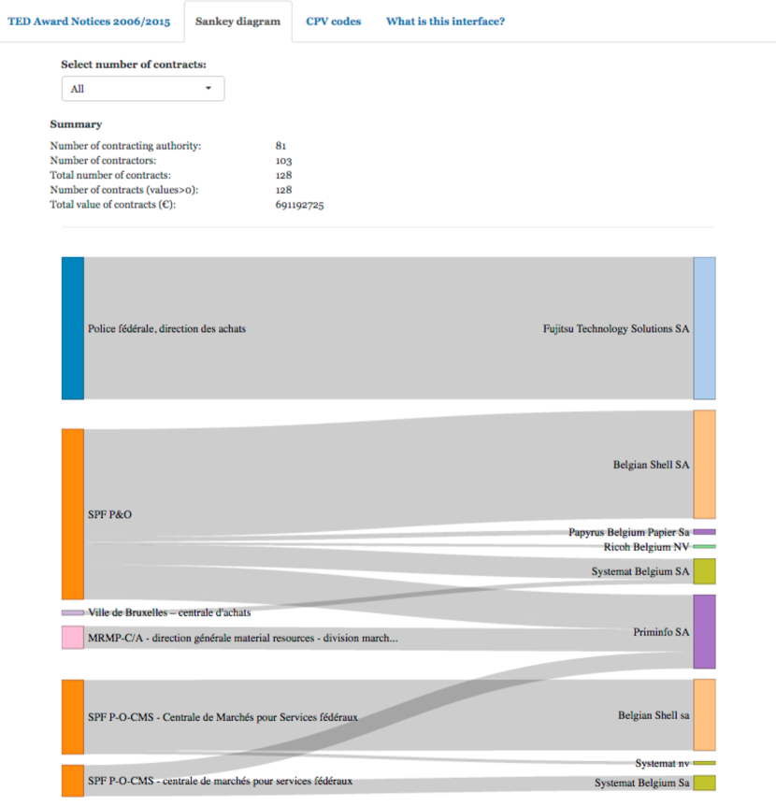Click the "Priminfo SA" label
776x806 pixels.
[661, 632]
